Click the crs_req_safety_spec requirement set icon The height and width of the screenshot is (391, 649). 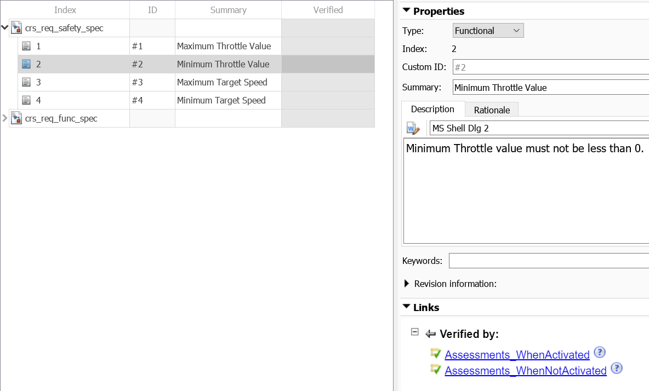pos(16,28)
